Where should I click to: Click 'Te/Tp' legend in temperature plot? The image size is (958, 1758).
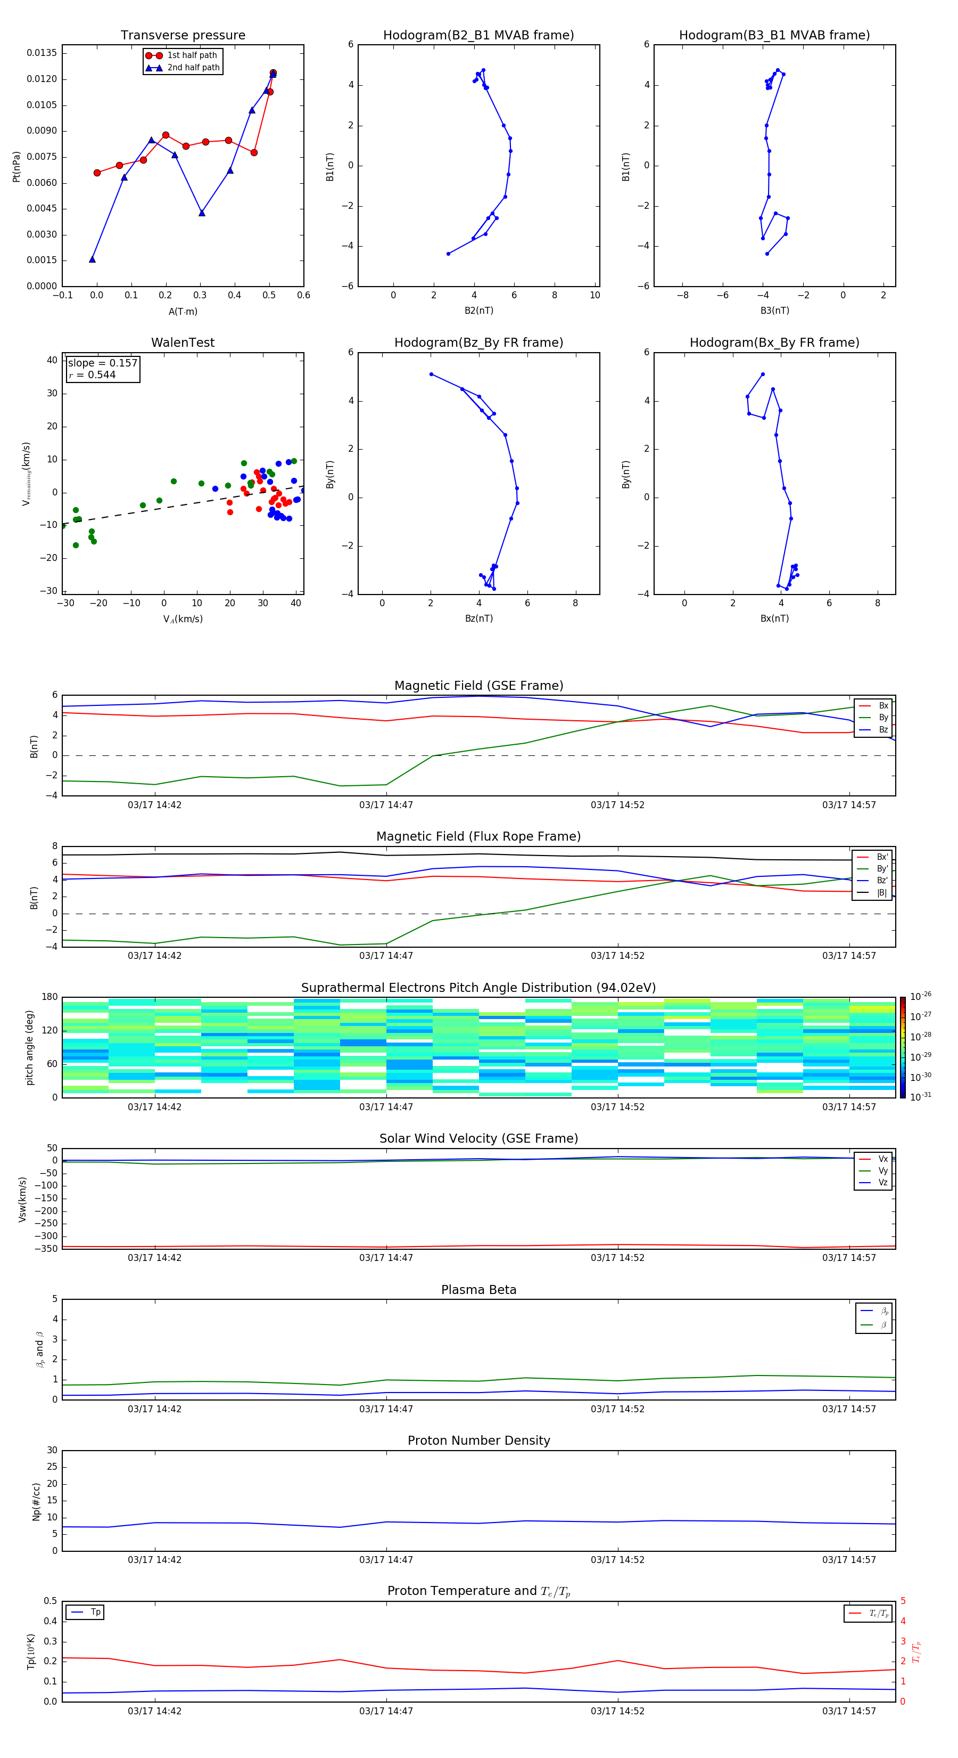[868, 1613]
